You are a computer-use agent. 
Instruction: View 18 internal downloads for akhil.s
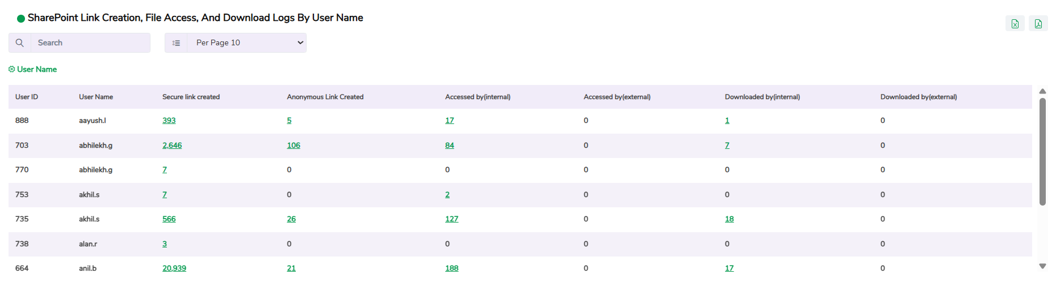pos(729,219)
